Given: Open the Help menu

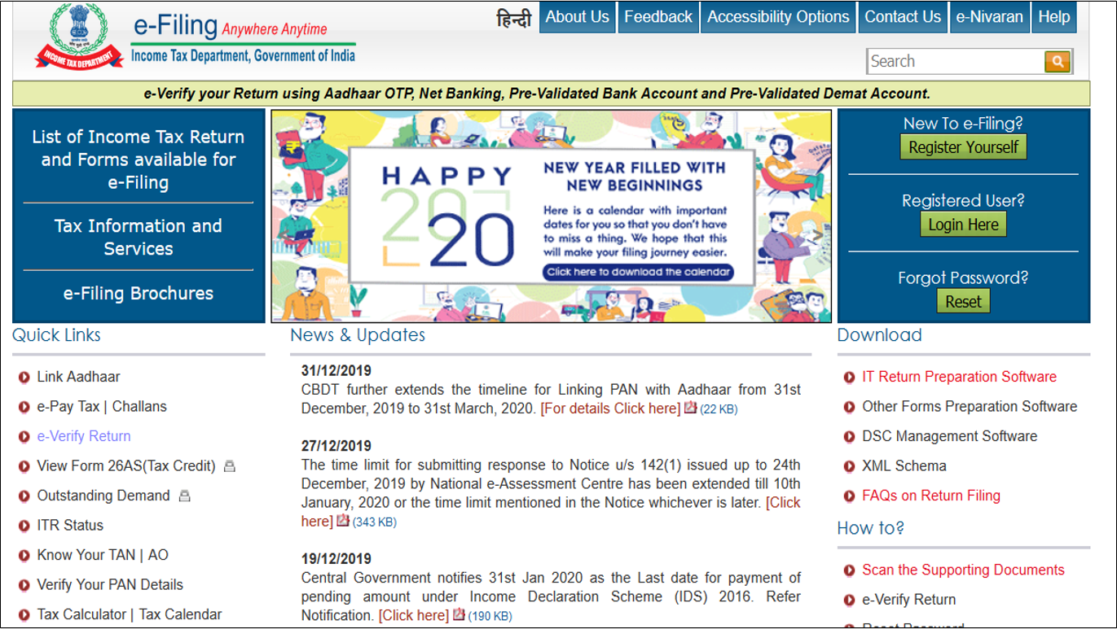Looking at the screenshot, I should coord(1054,17).
